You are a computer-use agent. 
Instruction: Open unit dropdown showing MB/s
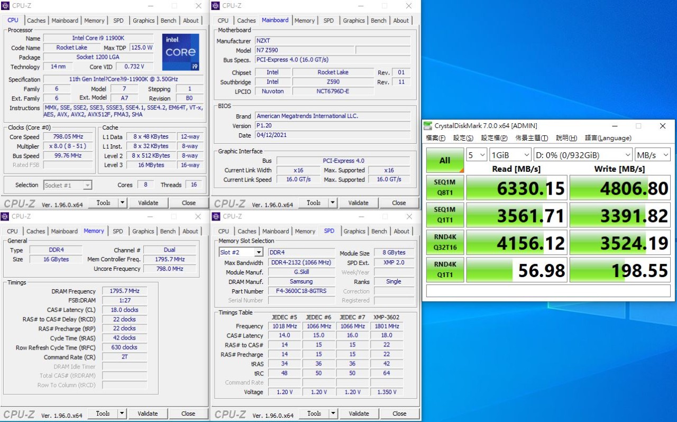[653, 155]
